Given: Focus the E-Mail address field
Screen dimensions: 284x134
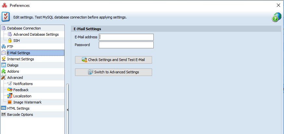Looking at the screenshot, I should [x=126, y=37].
